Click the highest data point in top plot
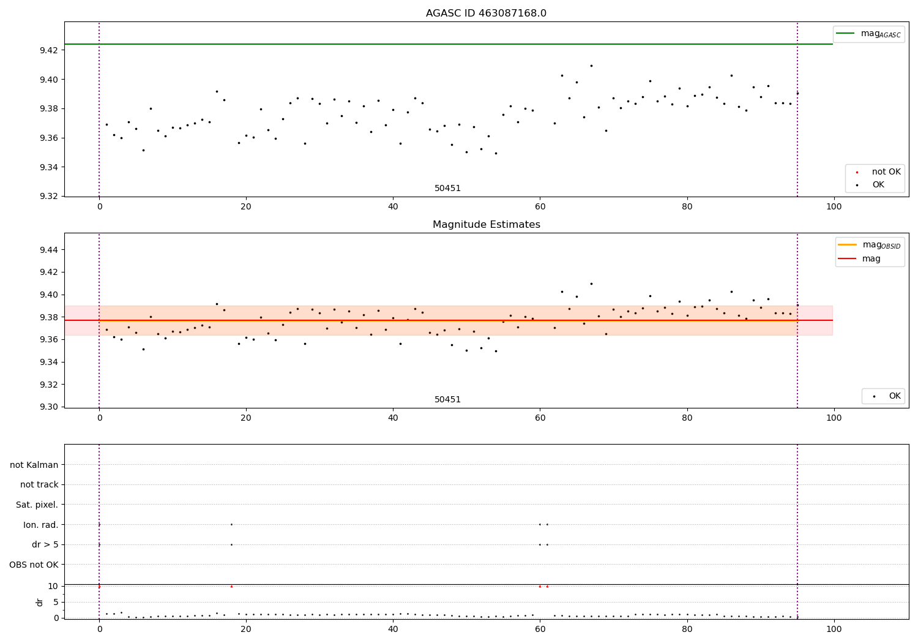This screenshot has height=643, width=918. click(591, 66)
